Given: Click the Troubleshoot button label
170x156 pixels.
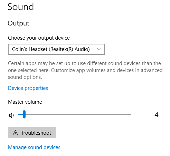Looking at the screenshot, I should [x=36, y=133].
